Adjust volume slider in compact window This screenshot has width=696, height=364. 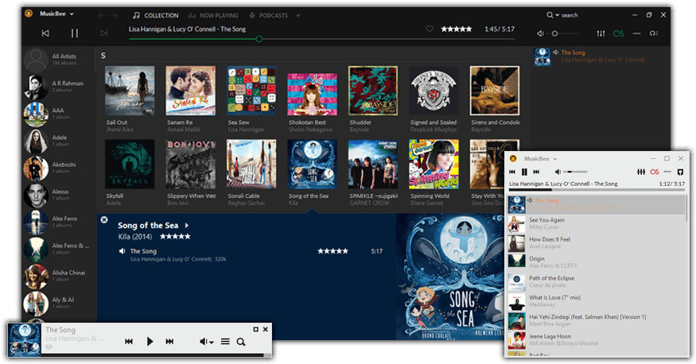576,172
